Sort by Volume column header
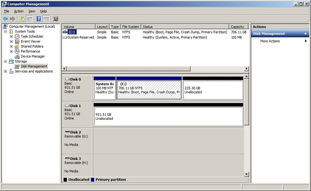The image size is (311, 191). tap(79, 26)
